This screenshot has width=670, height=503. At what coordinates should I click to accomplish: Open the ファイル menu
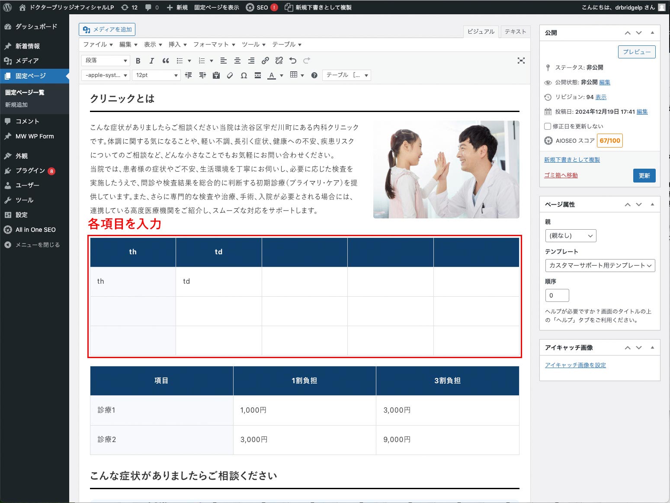pyautogui.click(x=98, y=45)
